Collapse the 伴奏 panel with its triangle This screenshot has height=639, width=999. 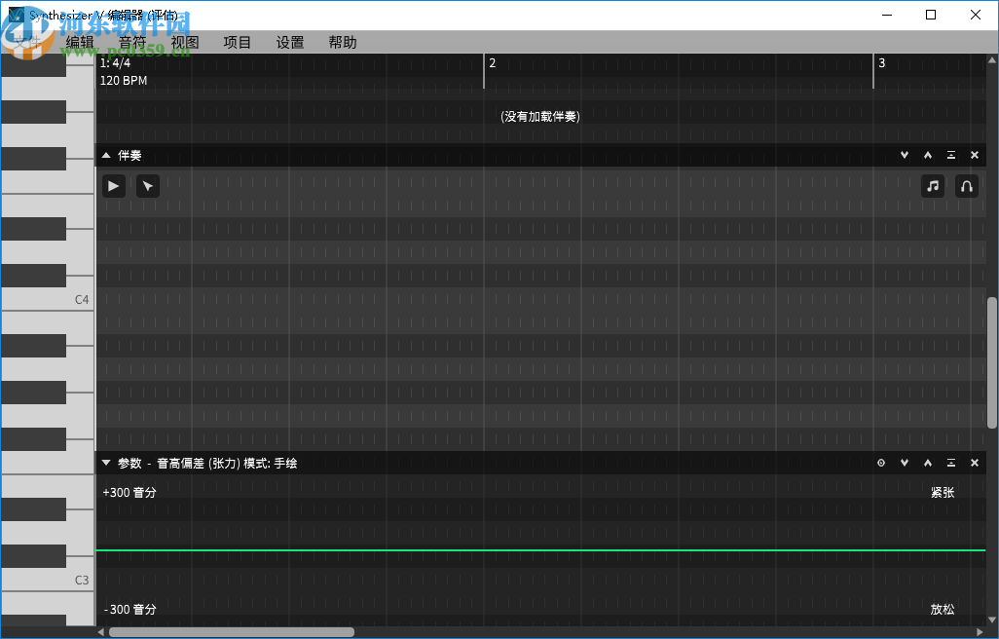(x=105, y=155)
